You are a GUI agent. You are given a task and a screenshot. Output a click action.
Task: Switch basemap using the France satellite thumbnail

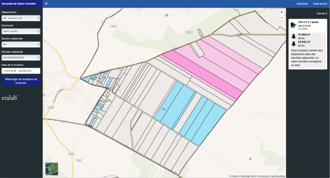click(x=51, y=169)
